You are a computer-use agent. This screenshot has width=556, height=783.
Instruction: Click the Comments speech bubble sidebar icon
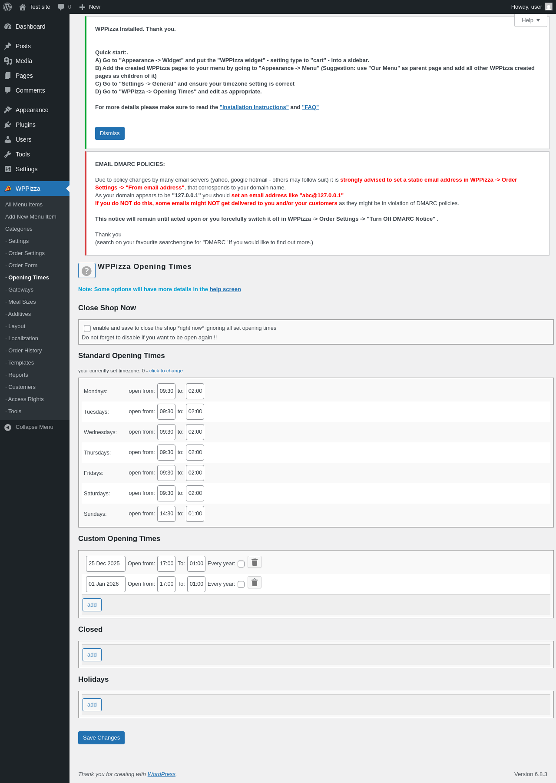pyautogui.click(x=8, y=90)
